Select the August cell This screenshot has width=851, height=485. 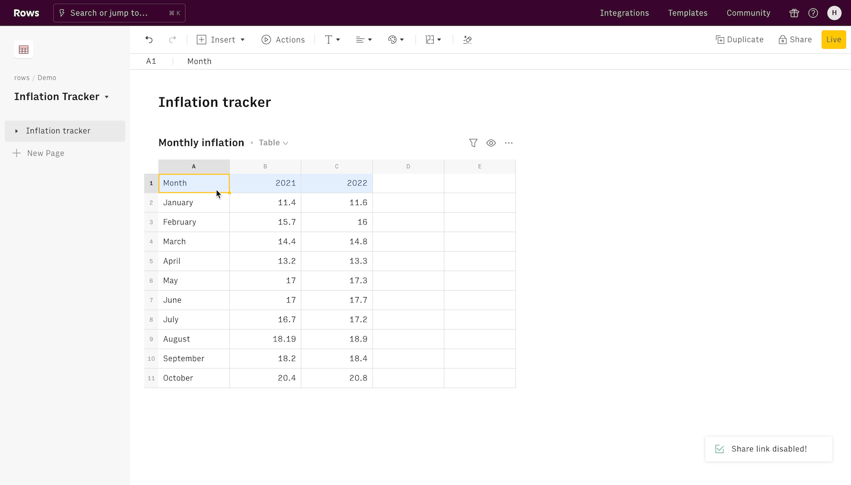pos(194,339)
